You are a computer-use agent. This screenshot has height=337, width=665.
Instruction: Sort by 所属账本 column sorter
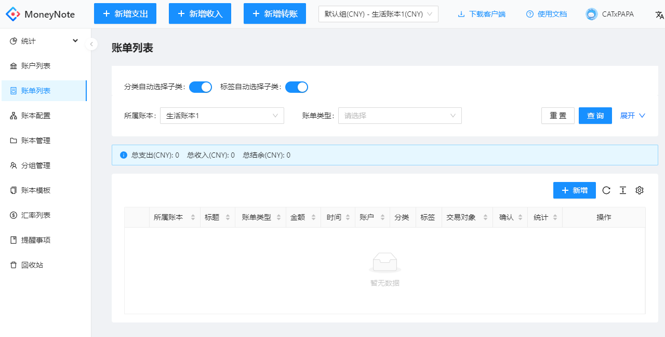coord(193,218)
